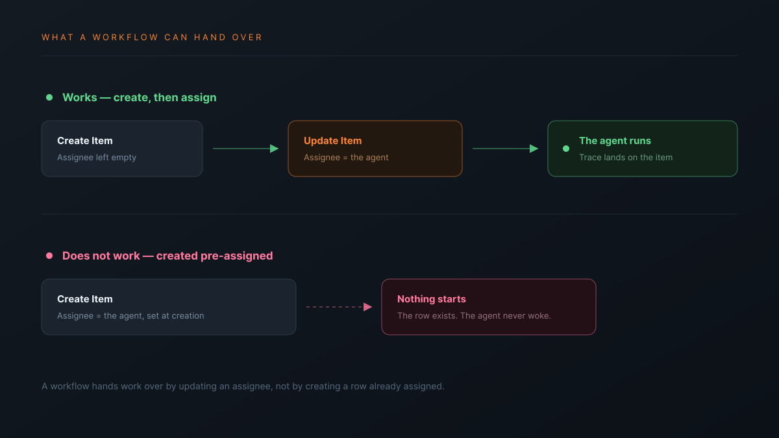Image resolution: width=779 pixels, height=438 pixels.
Task: Click 'Assignee = the agent' subtitle
Action: pos(346,157)
